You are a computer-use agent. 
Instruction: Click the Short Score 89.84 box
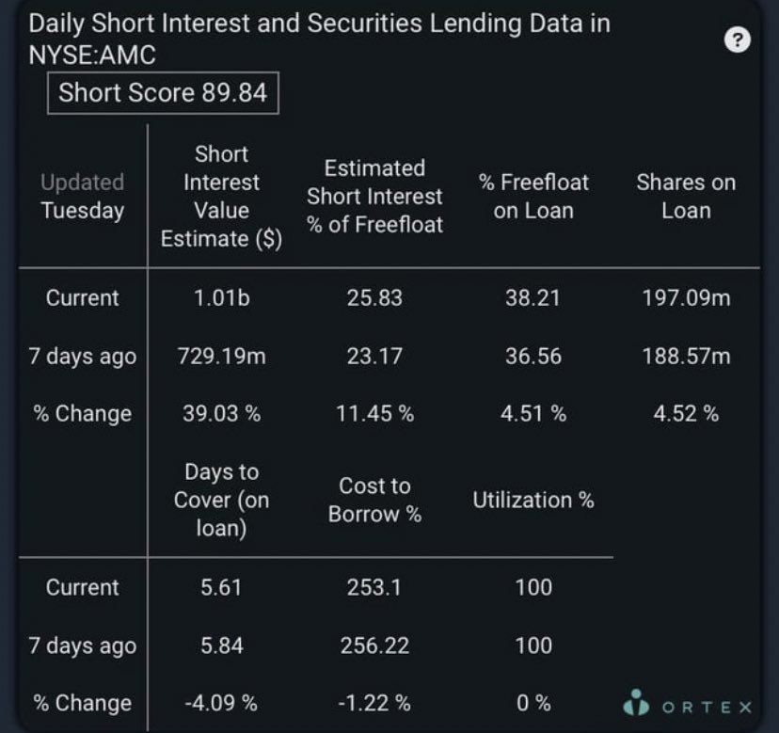[x=163, y=93]
